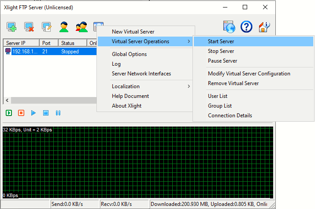Viewport: 315px width, 209px height.
Task: Maximize the Xlight FTP Server window
Action: 245,7
